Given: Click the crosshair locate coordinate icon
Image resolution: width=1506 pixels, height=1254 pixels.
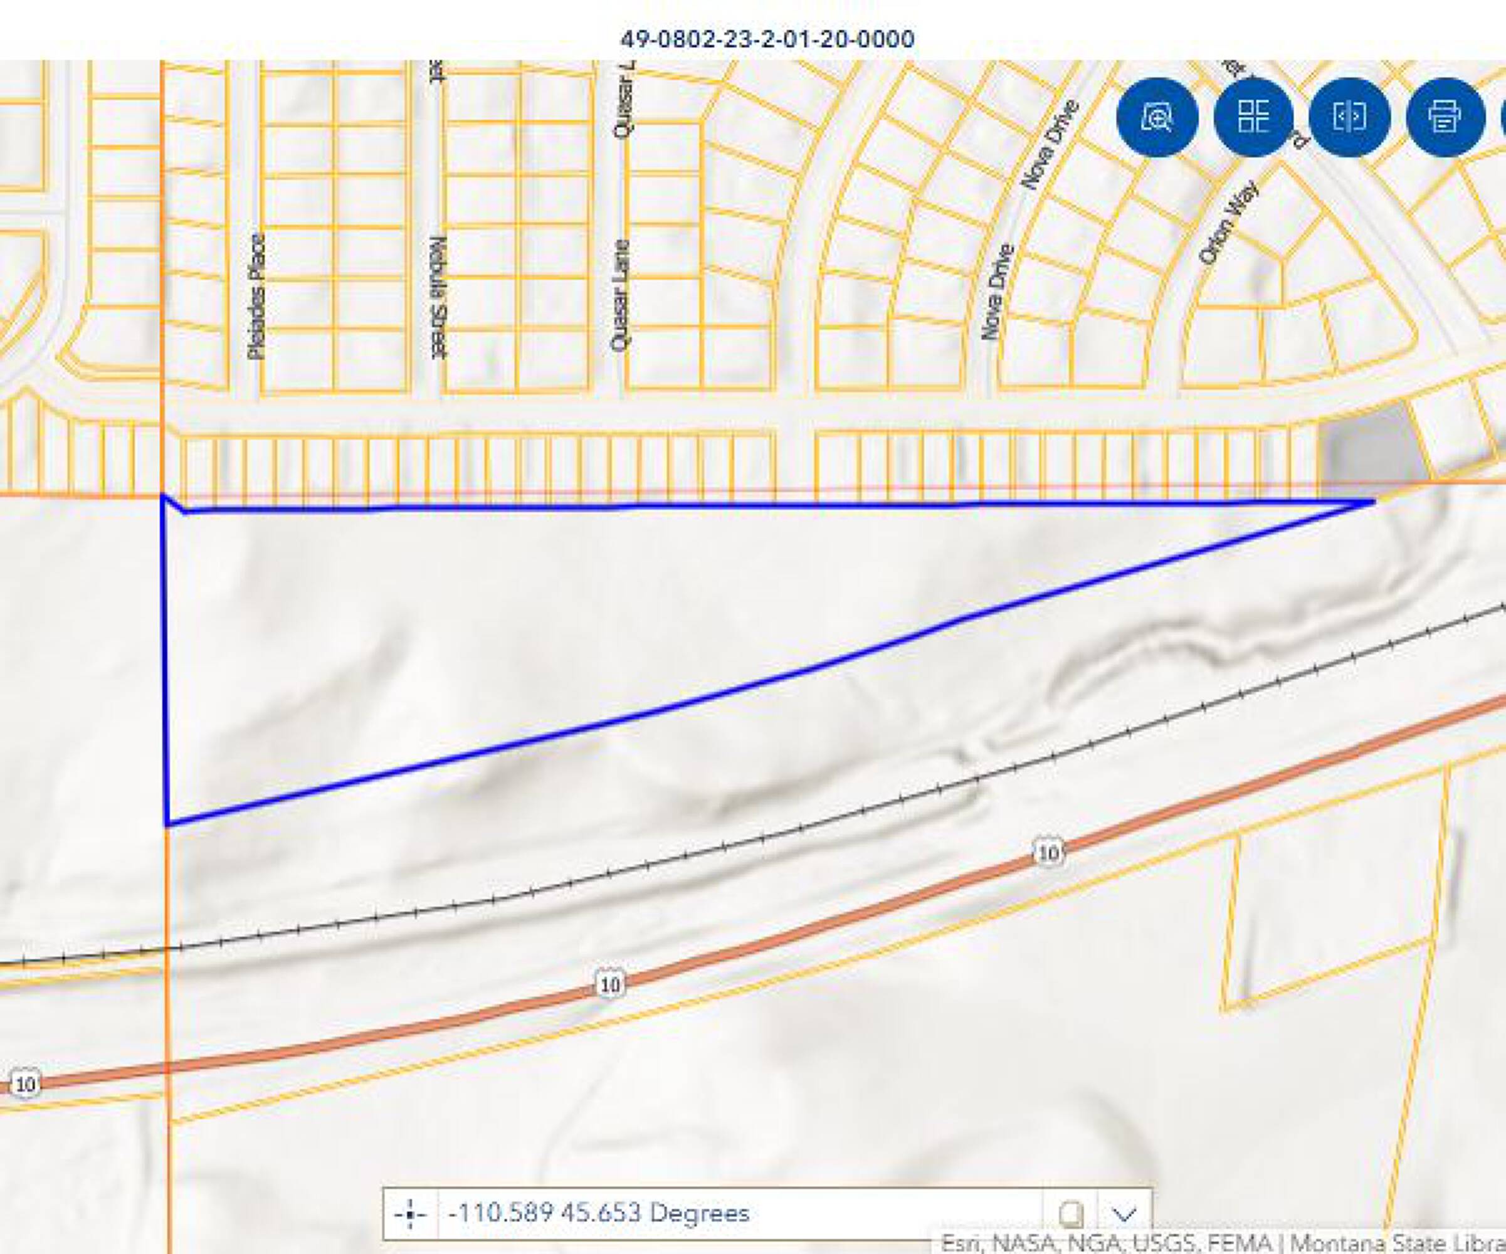Looking at the screenshot, I should [x=410, y=1213].
